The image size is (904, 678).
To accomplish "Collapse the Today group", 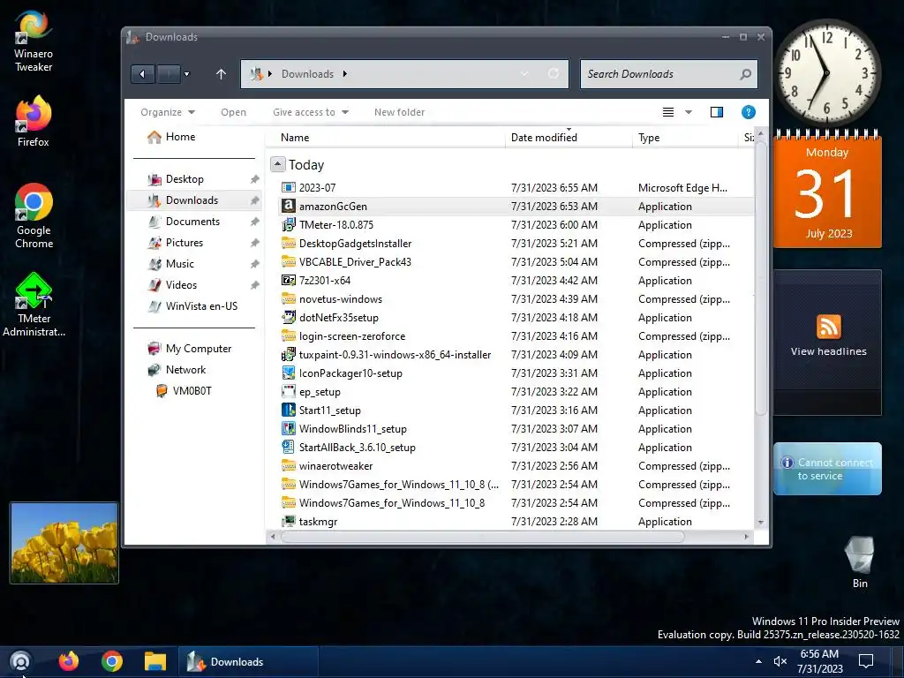I will [x=277, y=164].
